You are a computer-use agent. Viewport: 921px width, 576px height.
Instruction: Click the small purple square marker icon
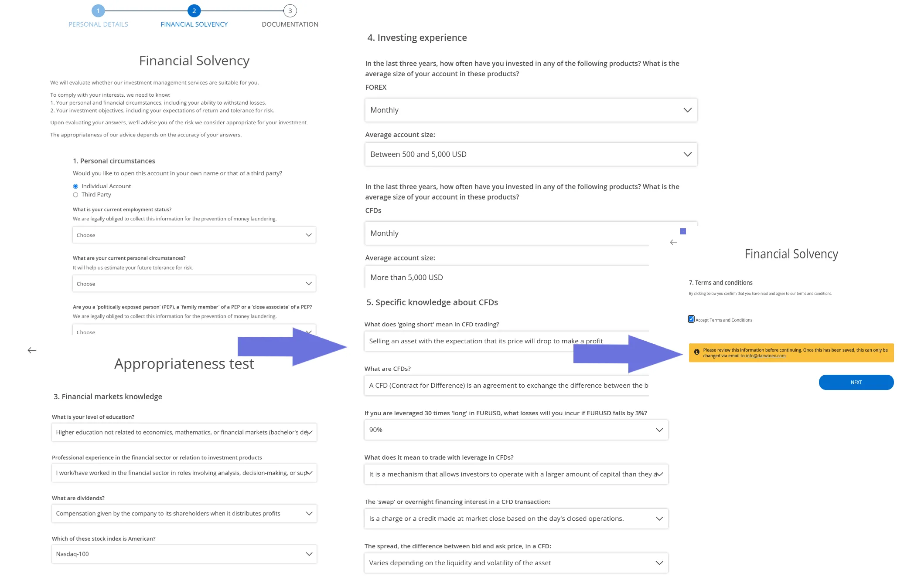[x=683, y=231]
